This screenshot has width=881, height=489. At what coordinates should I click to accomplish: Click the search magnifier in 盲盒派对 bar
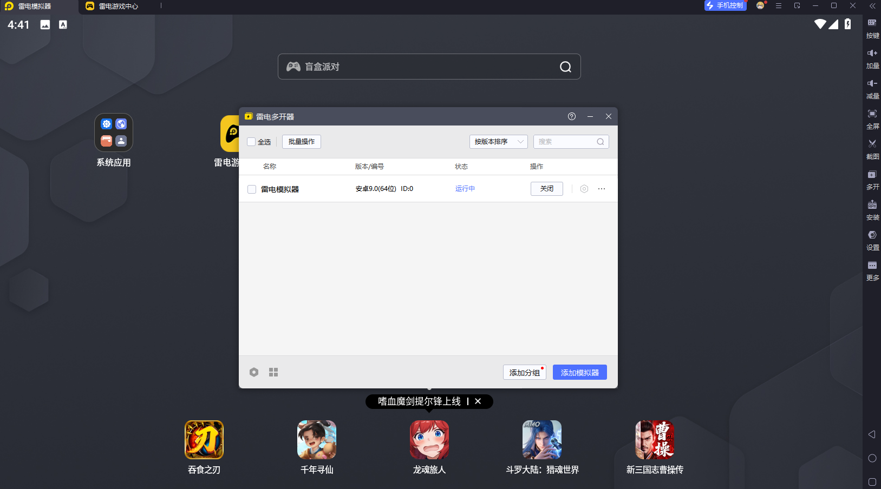click(565, 67)
